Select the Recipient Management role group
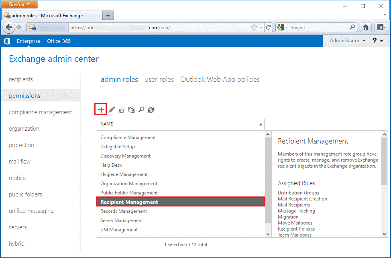This screenshot has height=259, width=391. coord(181,202)
